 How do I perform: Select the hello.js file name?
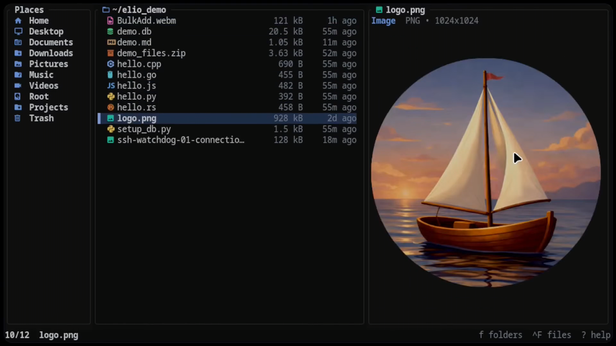136,86
